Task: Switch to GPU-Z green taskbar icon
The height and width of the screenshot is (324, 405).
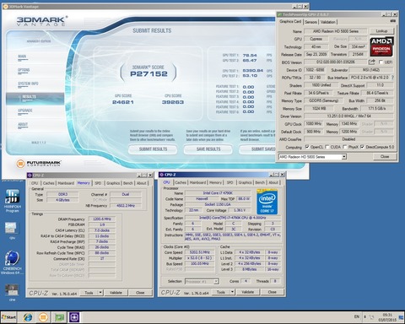Action: [59, 317]
